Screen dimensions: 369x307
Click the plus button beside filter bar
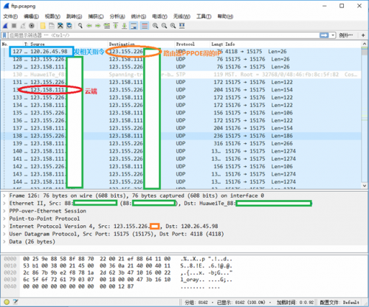(363, 35)
